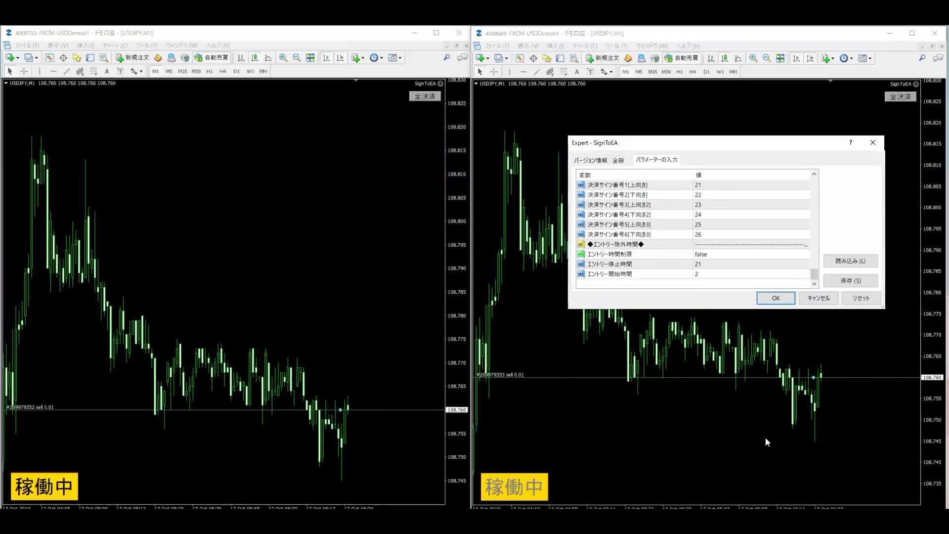This screenshot has height=534, width=949.
Task: Select D1 timeframe in right window
Action: (706, 72)
